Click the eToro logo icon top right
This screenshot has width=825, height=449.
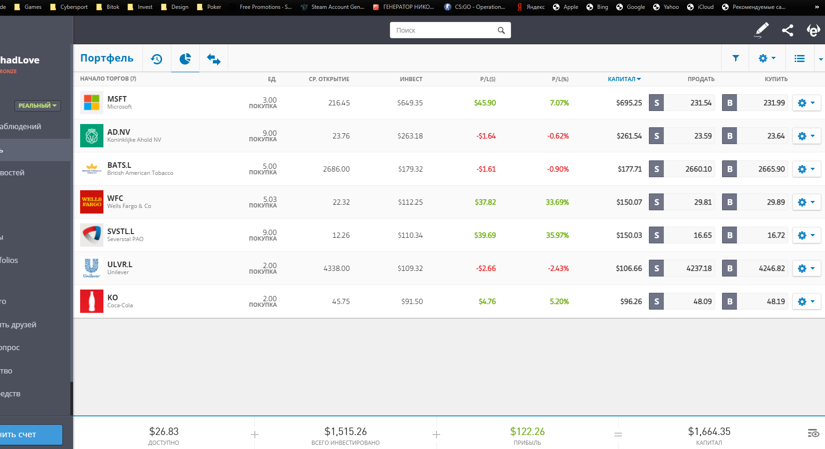pyautogui.click(x=813, y=30)
